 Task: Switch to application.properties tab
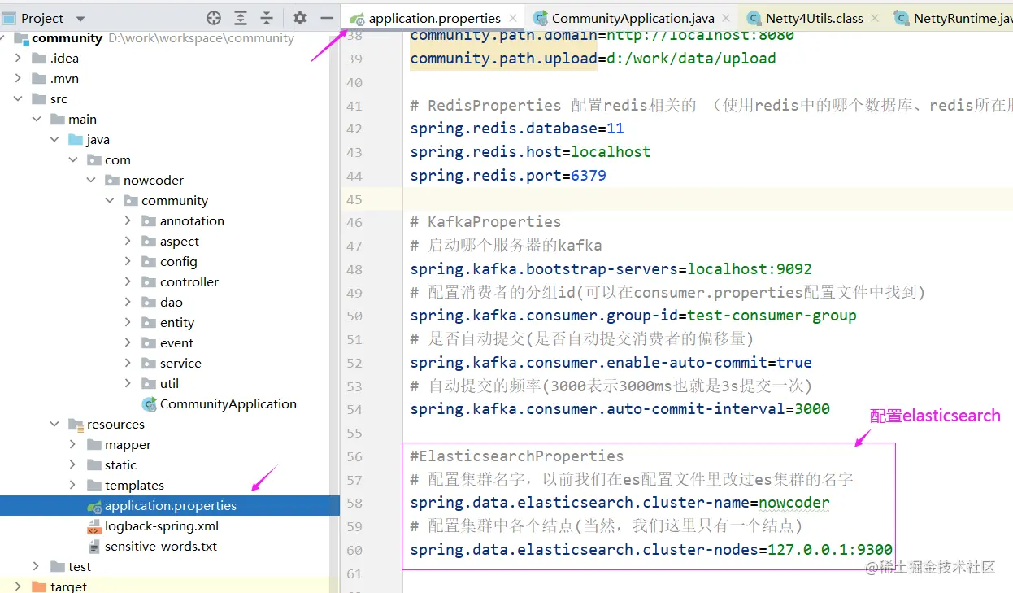click(x=434, y=18)
